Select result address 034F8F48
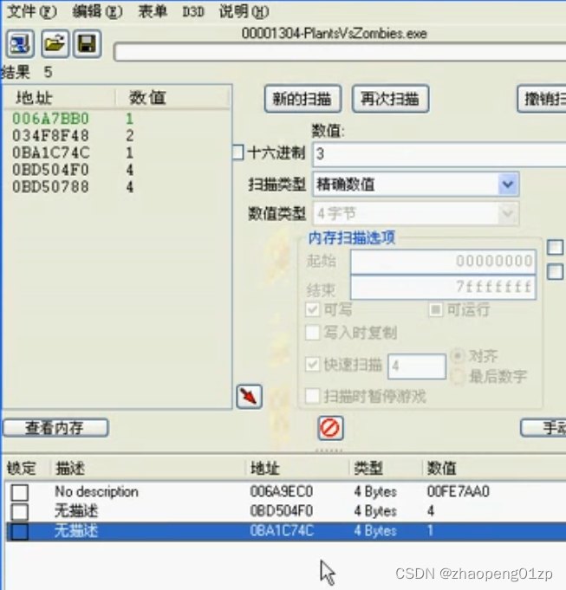566x590 pixels. (x=50, y=135)
